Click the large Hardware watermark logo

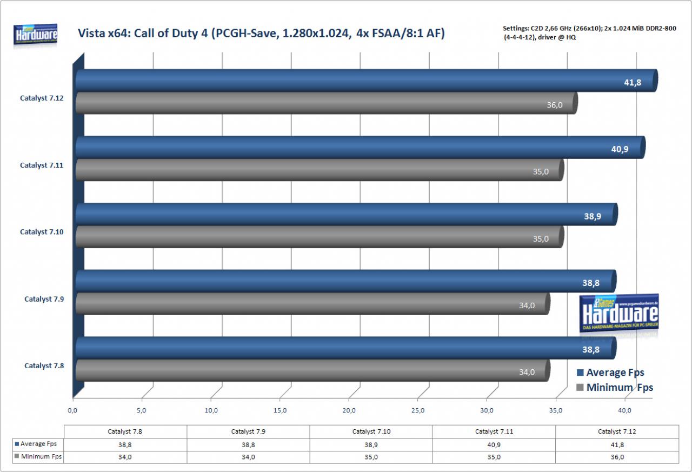pos(620,314)
